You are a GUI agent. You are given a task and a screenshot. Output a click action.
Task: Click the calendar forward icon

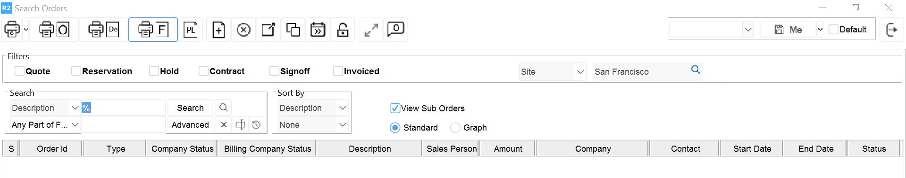318,30
